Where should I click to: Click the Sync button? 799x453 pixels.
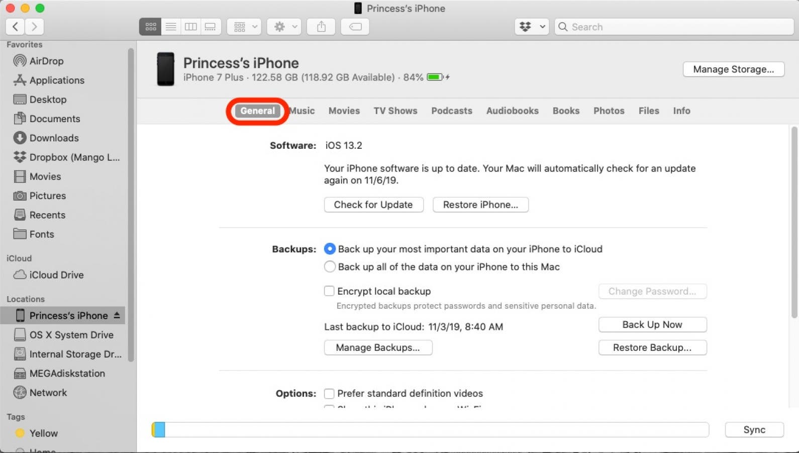coord(754,430)
